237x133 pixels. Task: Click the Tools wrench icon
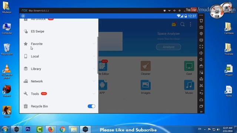pos(26,93)
